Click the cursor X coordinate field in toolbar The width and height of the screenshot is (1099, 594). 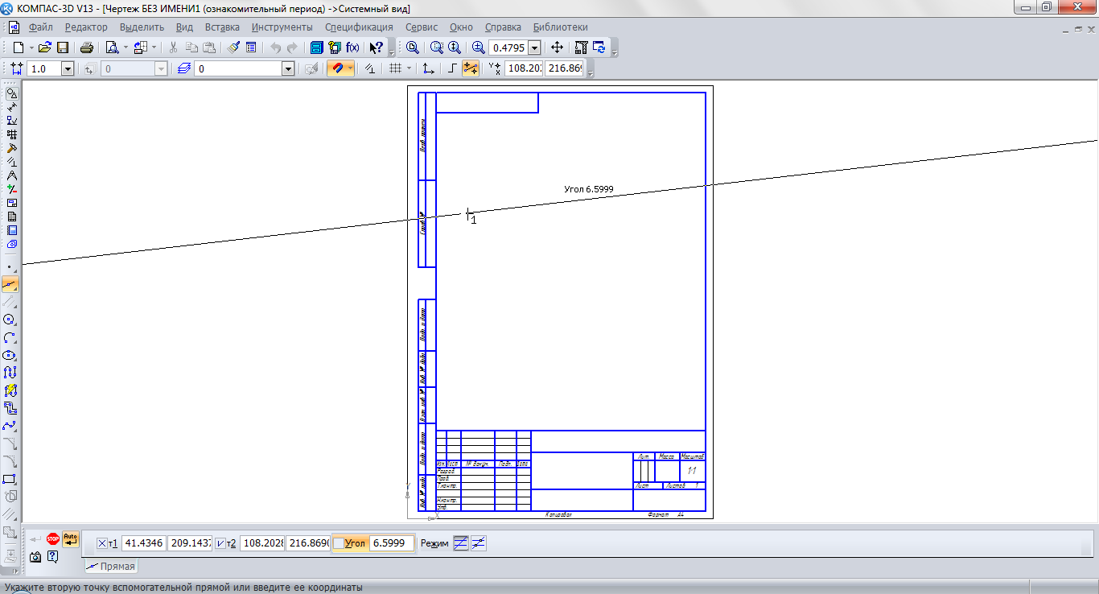[524, 69]
